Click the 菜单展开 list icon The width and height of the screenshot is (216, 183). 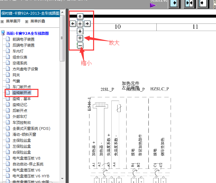[2, 21]
